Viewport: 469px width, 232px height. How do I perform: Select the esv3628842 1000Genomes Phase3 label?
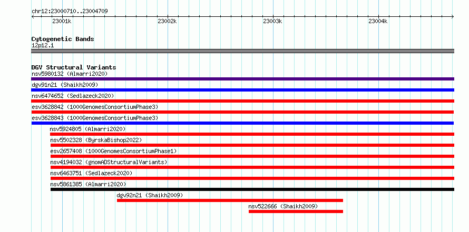(95, 107)
